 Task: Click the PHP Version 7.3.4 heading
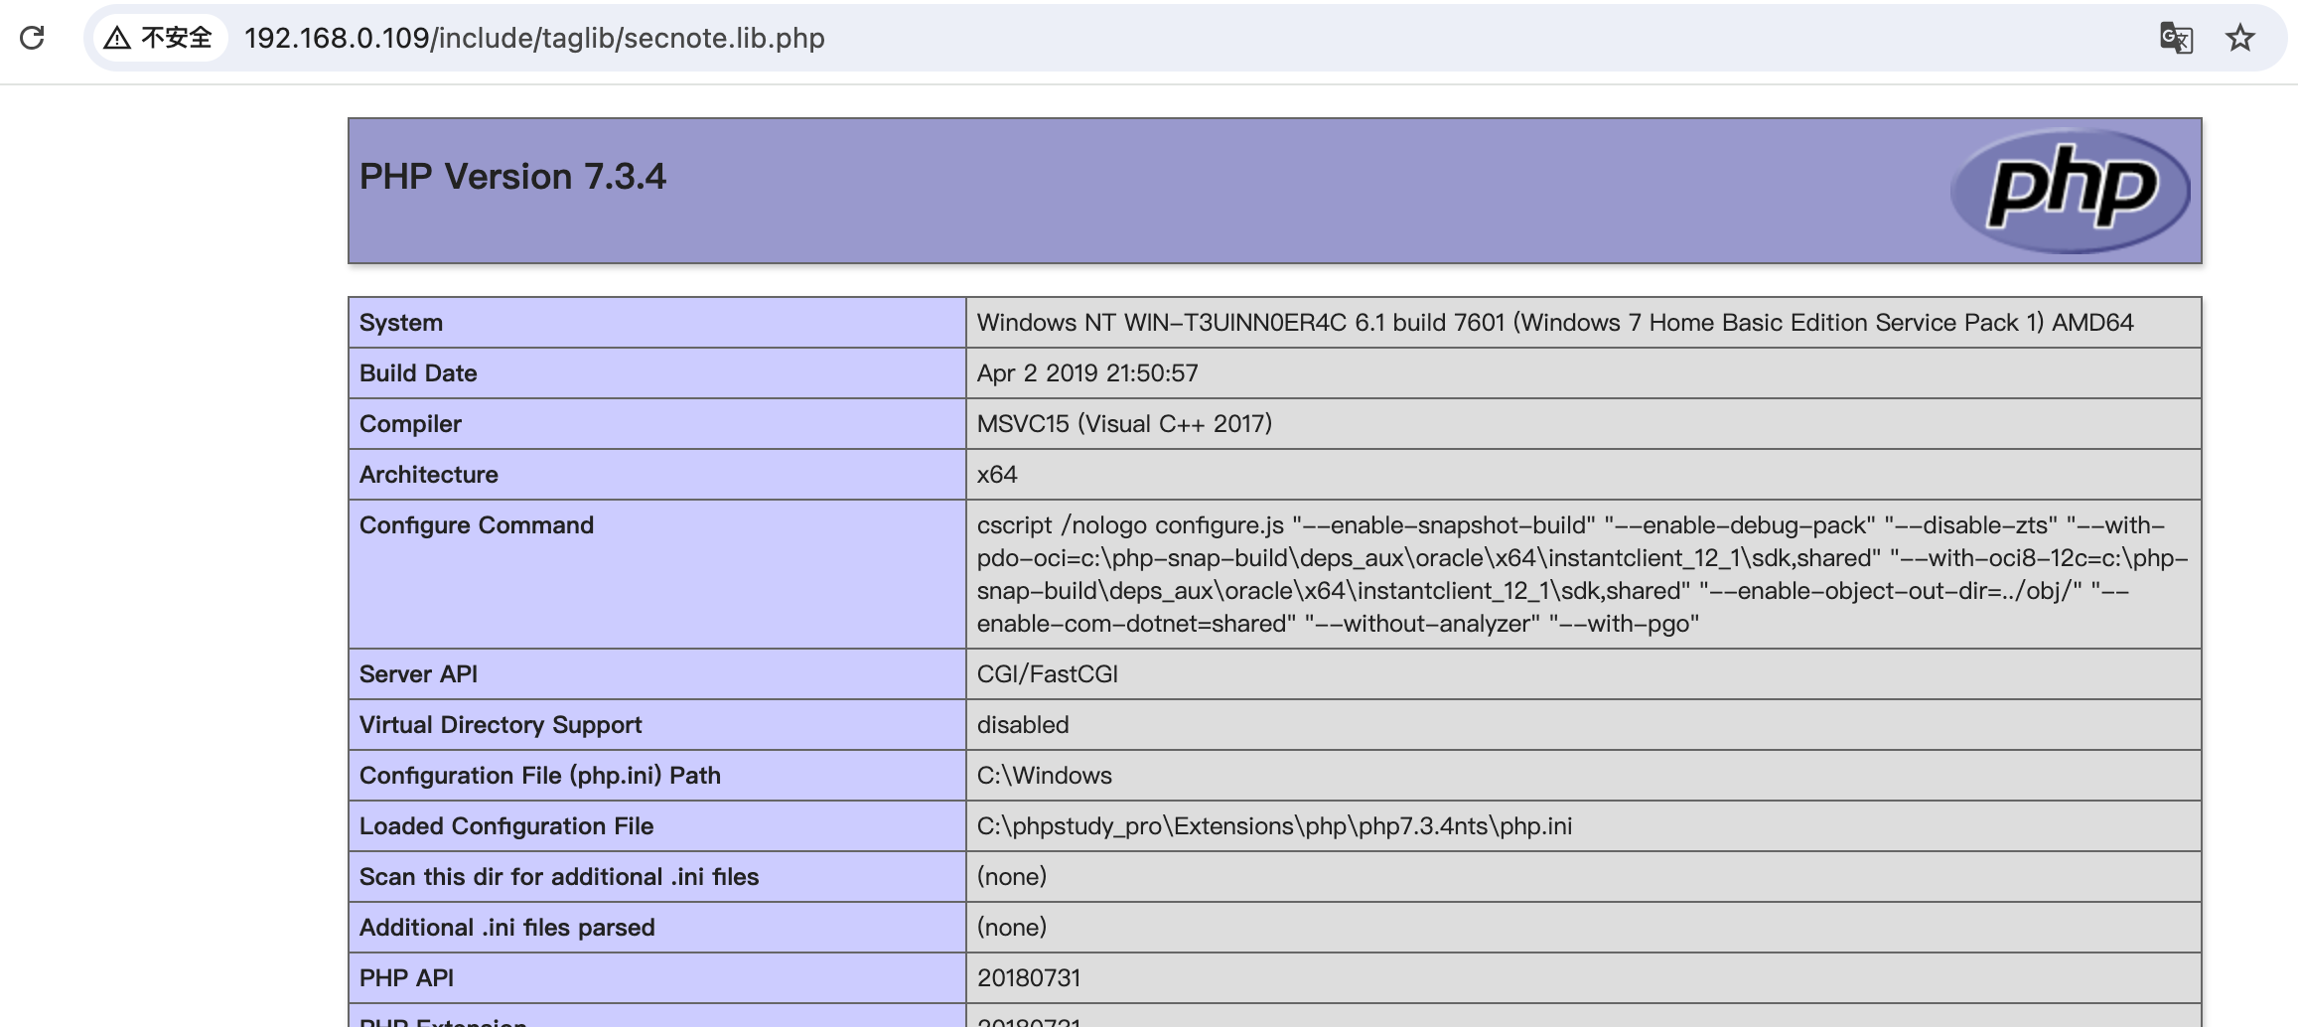512,177
